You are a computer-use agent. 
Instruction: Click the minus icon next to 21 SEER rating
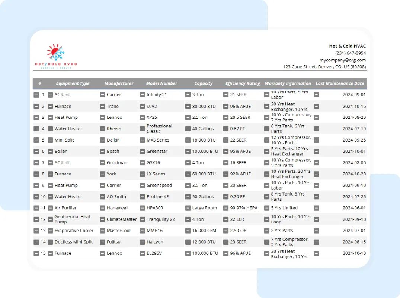226,95
